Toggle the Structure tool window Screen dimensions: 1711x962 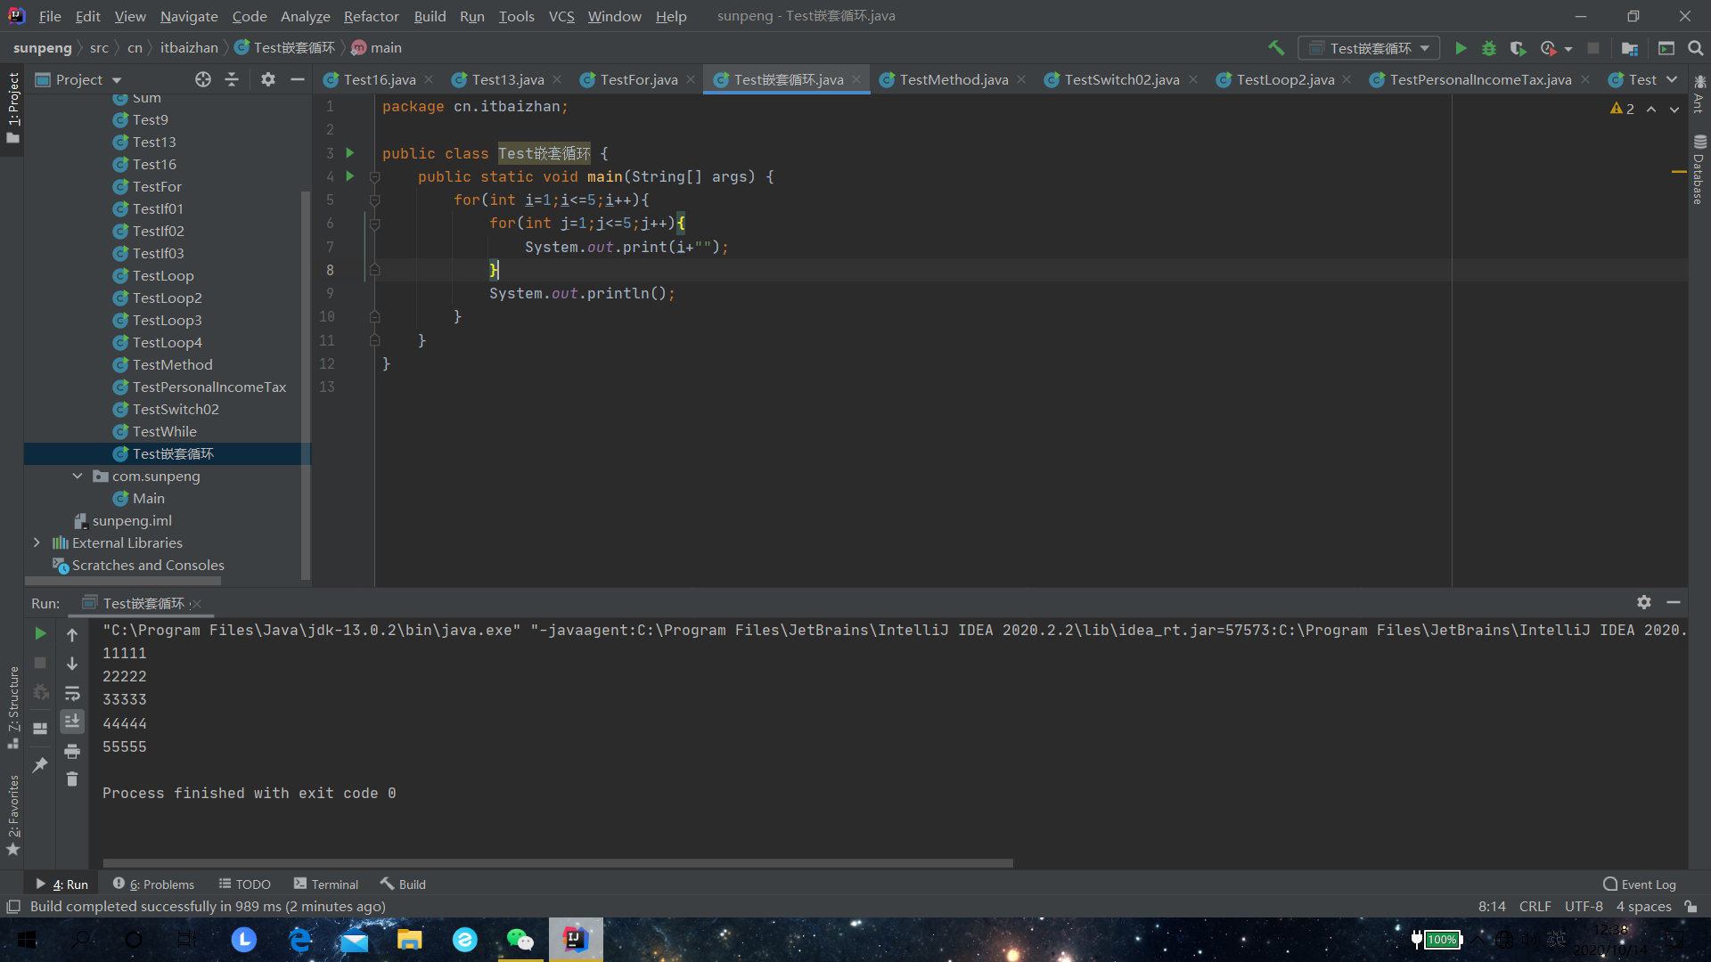pyautogui.click(x=12, y=708)
